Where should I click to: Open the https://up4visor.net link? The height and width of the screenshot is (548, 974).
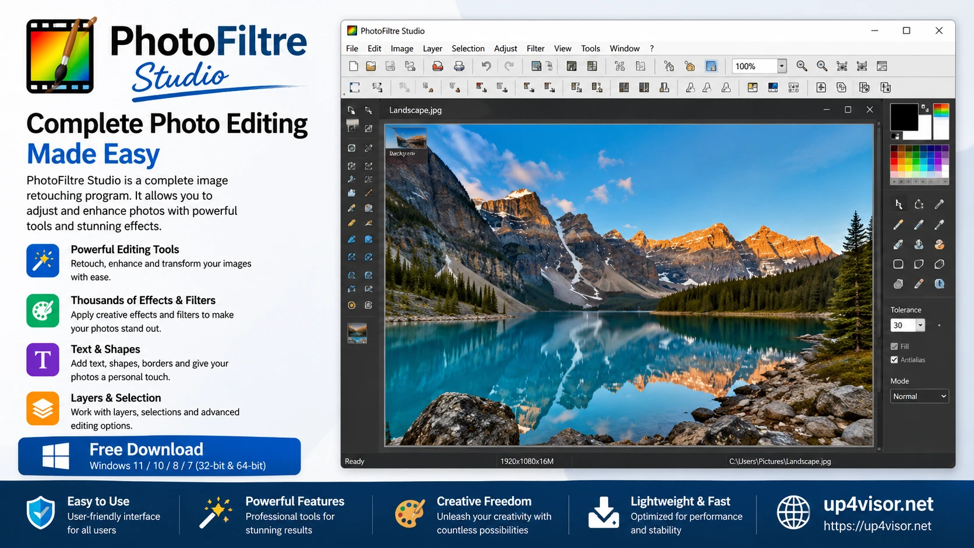pos(877,526)
